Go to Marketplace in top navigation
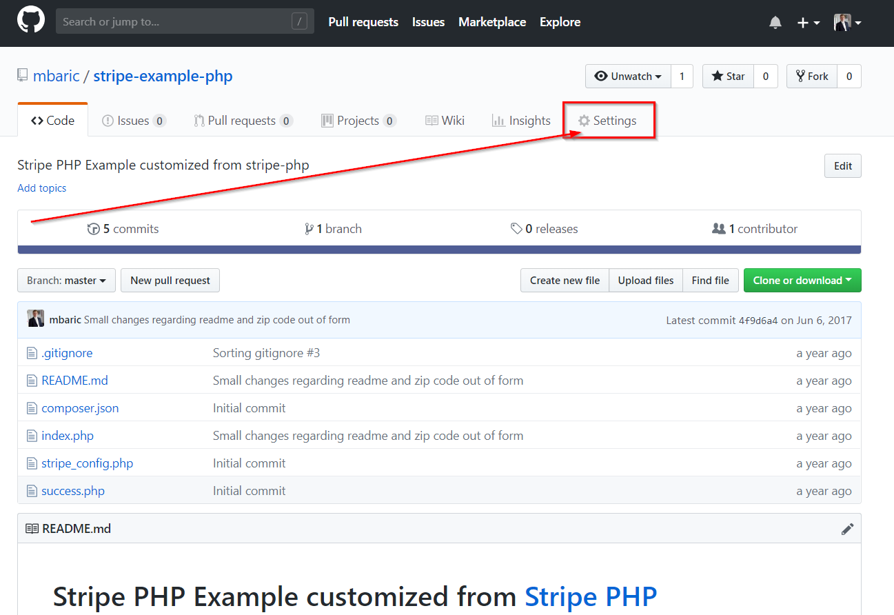Screen dimensions: 894x615 coord(492,22)
